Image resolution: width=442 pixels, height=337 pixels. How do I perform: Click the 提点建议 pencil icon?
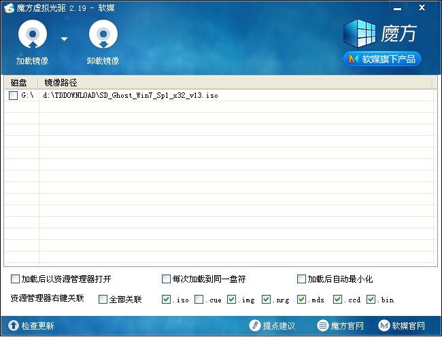click(255, 325)
